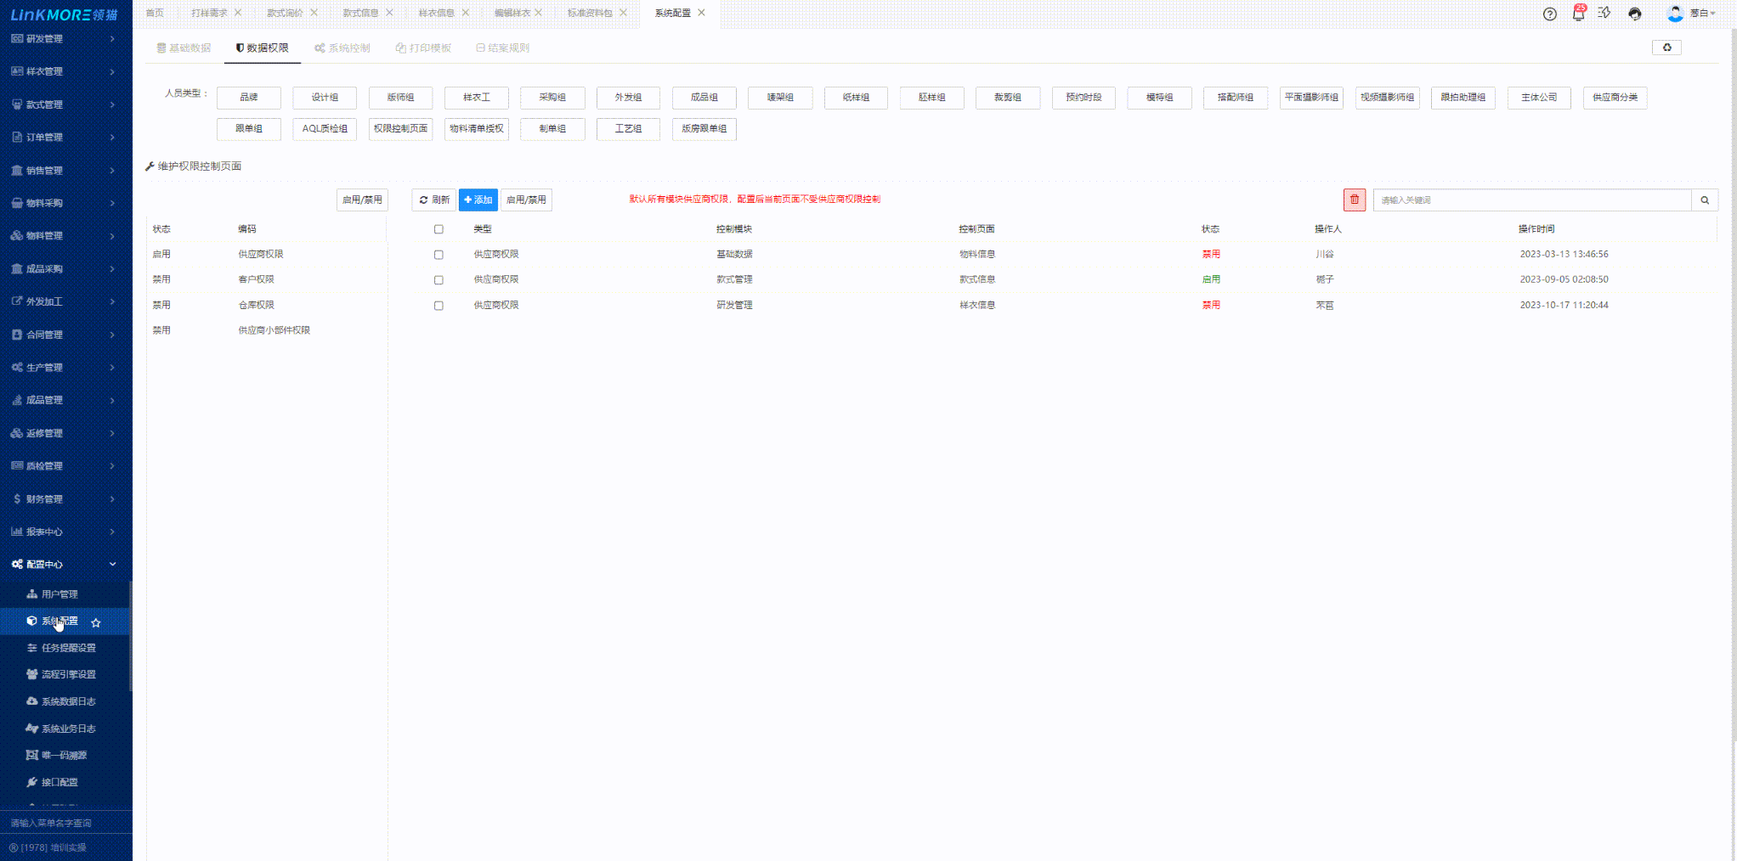
Task: Open the customer service headset icon
Action: point(1634,14)
